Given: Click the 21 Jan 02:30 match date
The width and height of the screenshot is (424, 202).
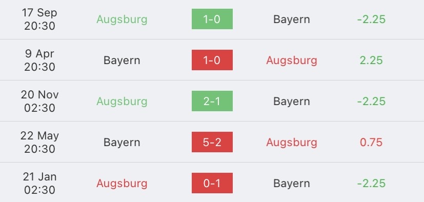Looking at the screenshot, I should 40,184.
